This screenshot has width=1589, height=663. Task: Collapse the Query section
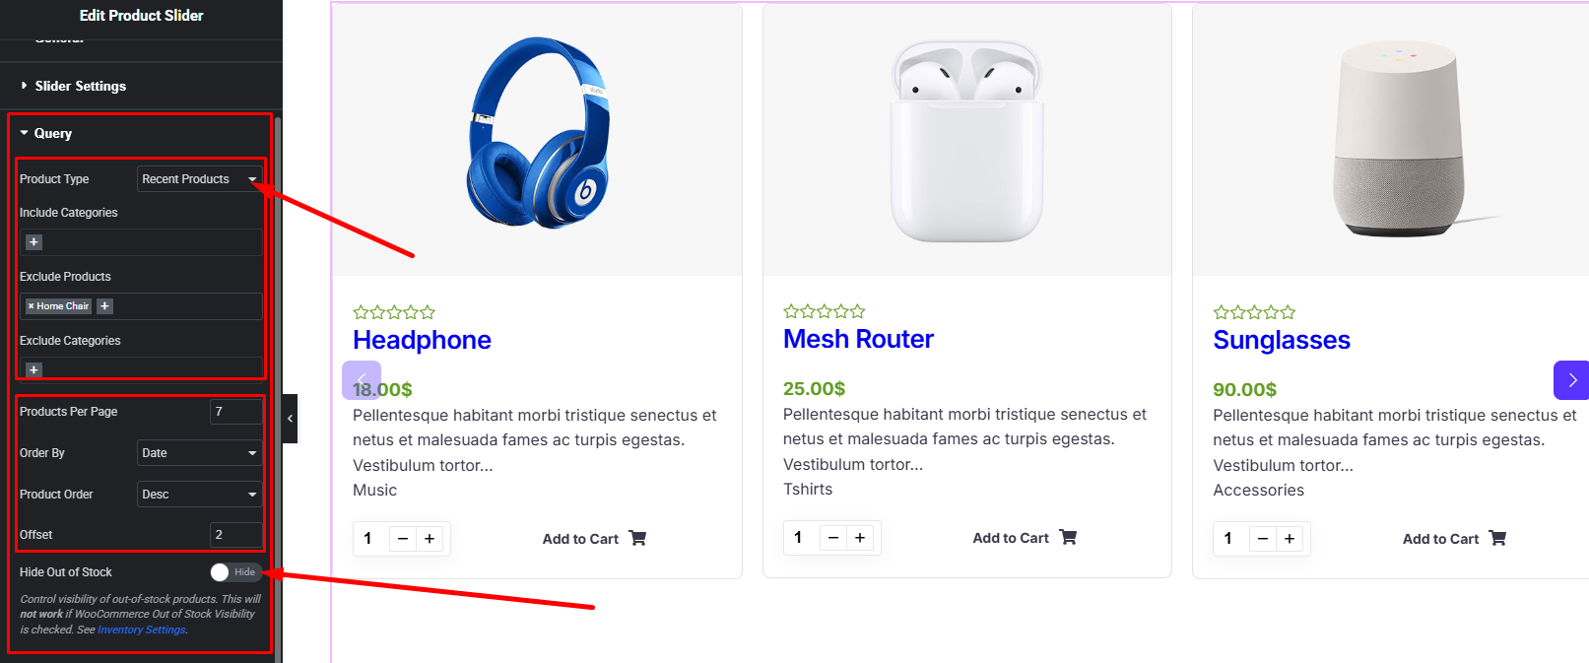click(x=52, y=134)
